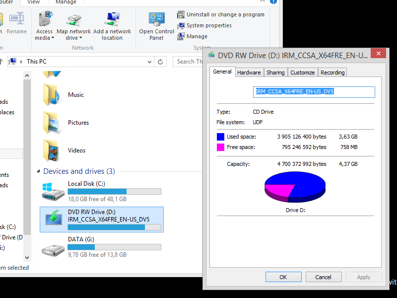Click the 'CD Drive' type value
This screenshot has height=298, width=397.
[264, 112]
